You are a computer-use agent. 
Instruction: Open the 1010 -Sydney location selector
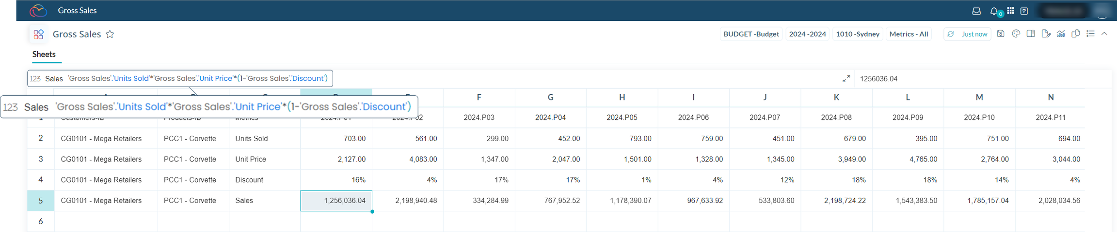pos(858,34)
